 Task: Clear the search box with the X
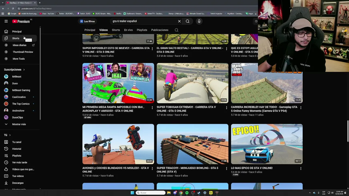click(179, 21)
